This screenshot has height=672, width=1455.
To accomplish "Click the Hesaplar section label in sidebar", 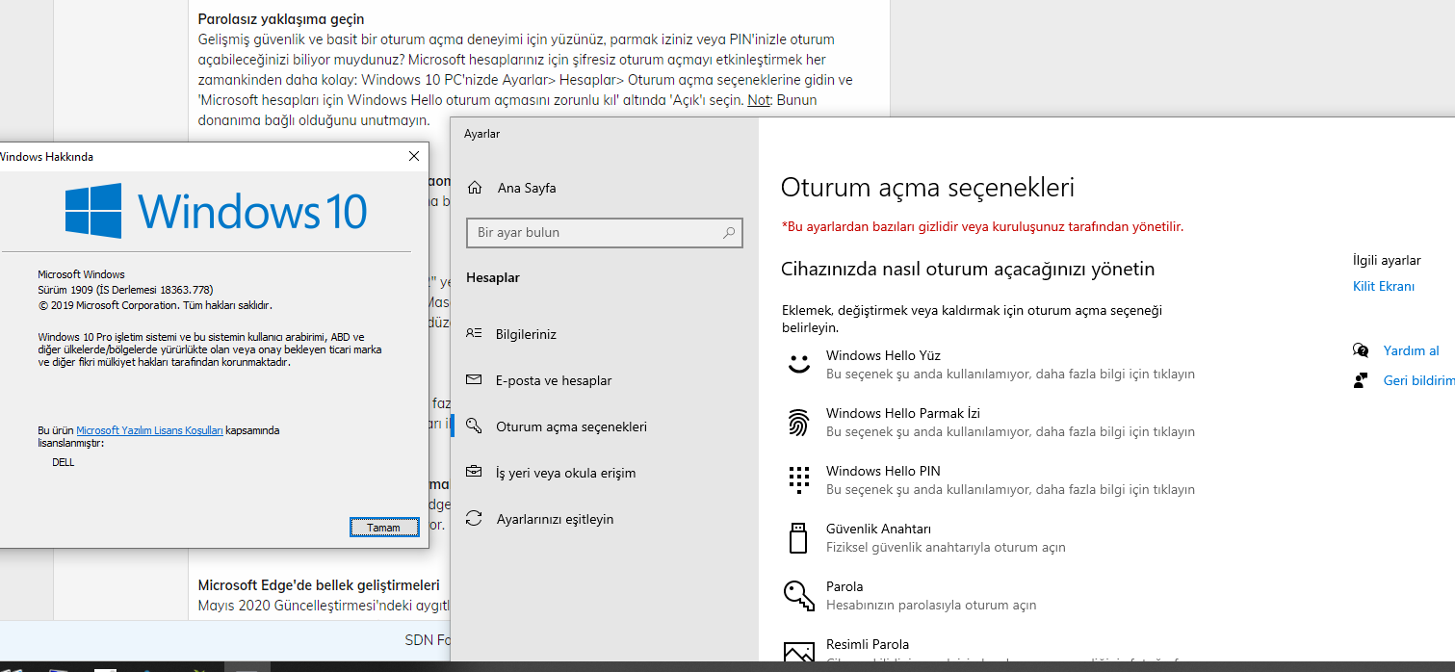I will (493, 277).
